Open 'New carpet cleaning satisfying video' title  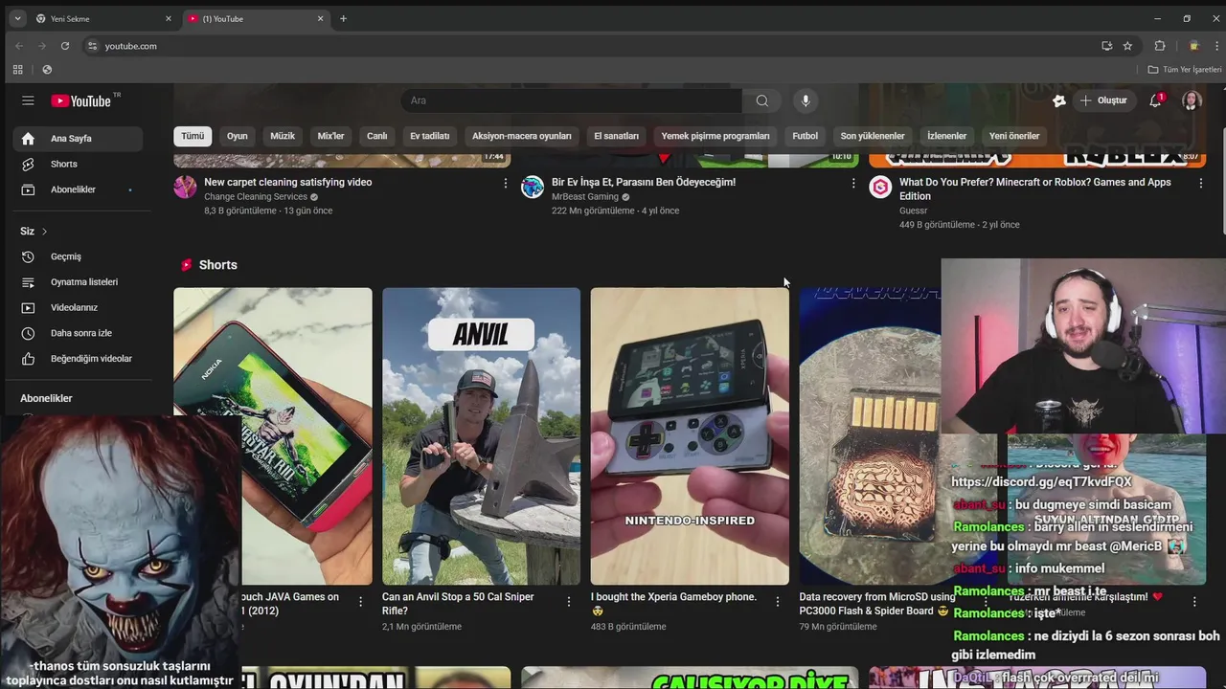pos(288,182)
